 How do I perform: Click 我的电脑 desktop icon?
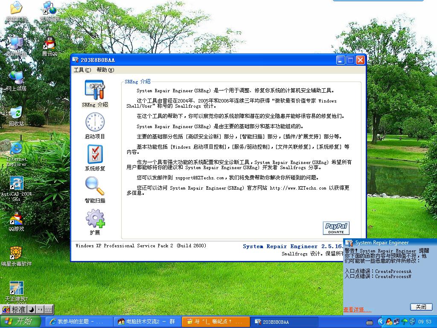coord(16,46)
